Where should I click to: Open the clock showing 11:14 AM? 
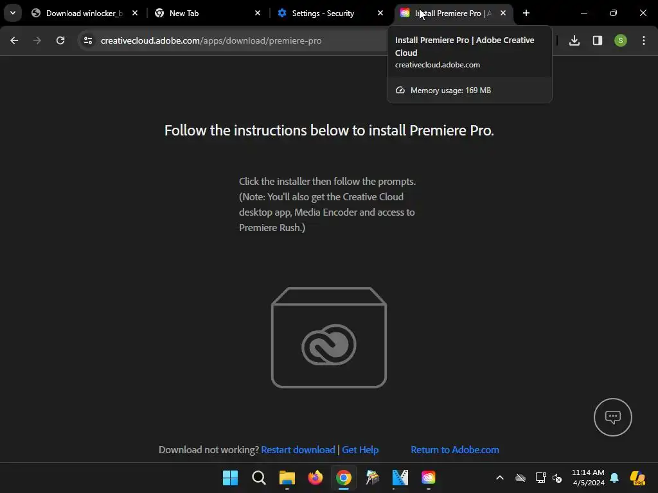pos(589,478)
